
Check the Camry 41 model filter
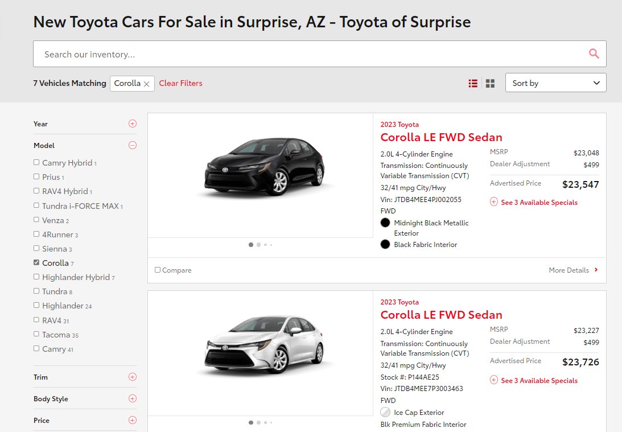(x=36, y=349)
